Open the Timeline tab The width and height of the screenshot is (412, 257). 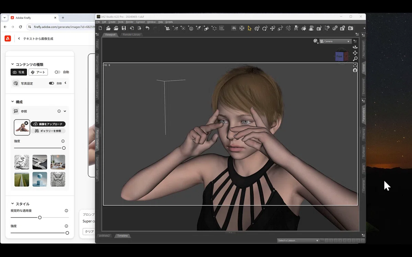[122, 236]
